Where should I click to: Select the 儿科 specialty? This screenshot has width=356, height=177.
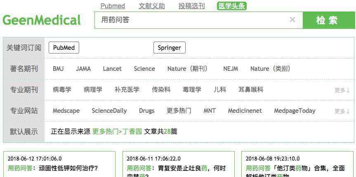point(220,89)
